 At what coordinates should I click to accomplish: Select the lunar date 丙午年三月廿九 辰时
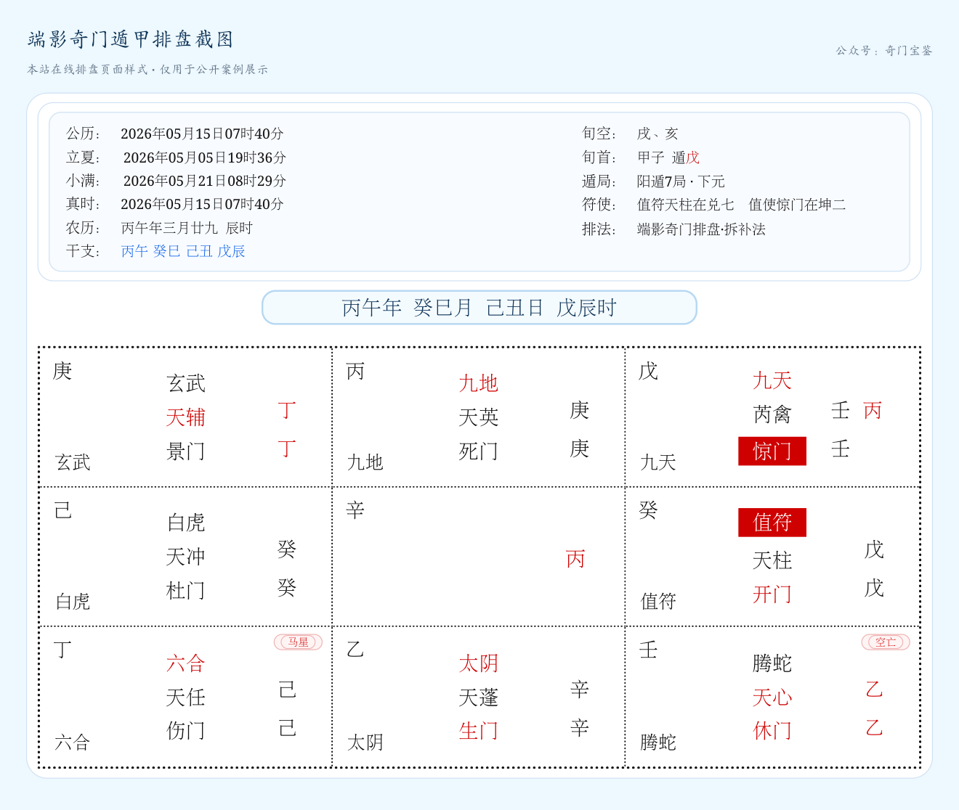tap(187, 228)
